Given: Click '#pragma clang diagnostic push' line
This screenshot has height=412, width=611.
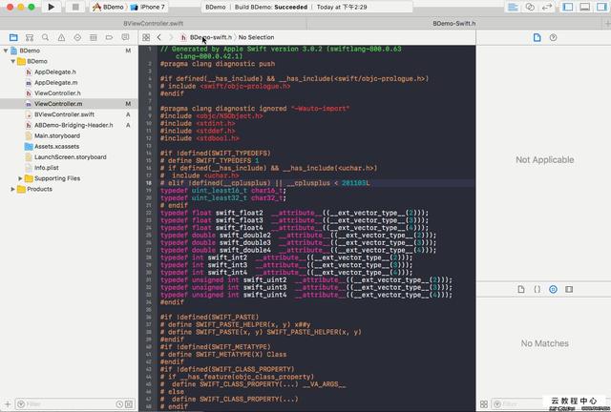Looking at the screenshot, I should 218,64.
